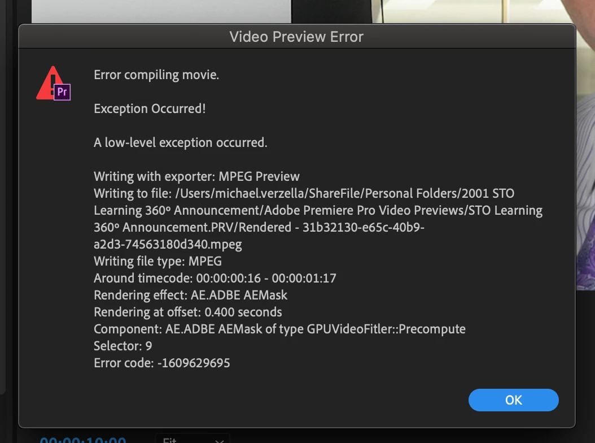Click the 'Error compiling movie.' message
Image resolution: width=595 pixels, height=443 pixels.
coord(156,75)
